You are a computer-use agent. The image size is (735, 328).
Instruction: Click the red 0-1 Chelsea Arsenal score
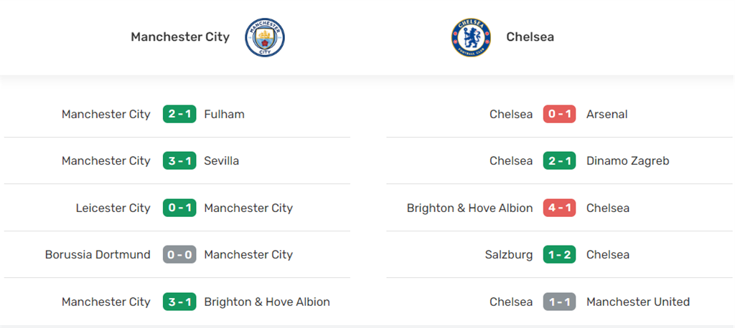pos(559,115)
